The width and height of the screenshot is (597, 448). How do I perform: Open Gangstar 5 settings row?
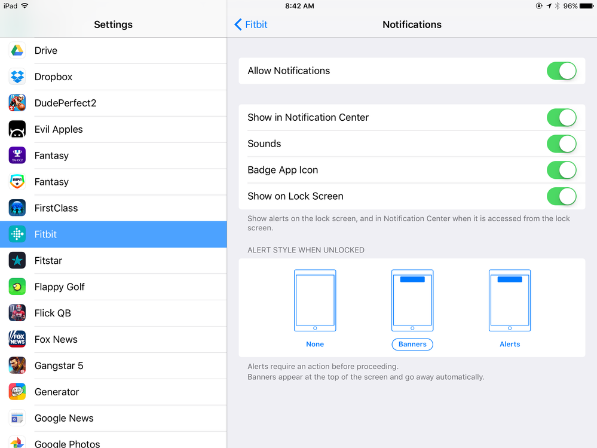coord(114,365)
